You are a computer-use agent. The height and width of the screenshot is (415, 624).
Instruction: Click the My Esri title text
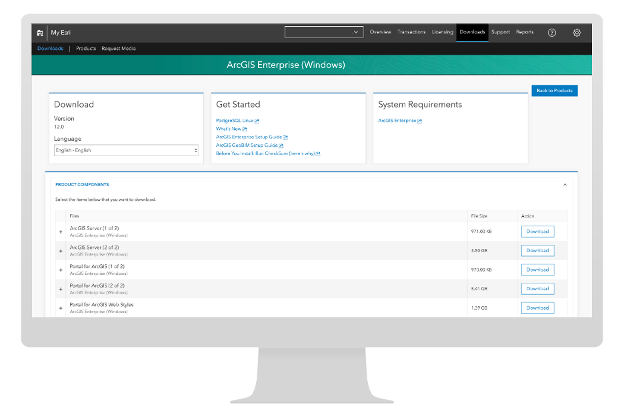click(61, 33)
